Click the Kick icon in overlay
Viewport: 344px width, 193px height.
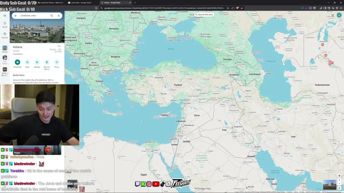143,184
